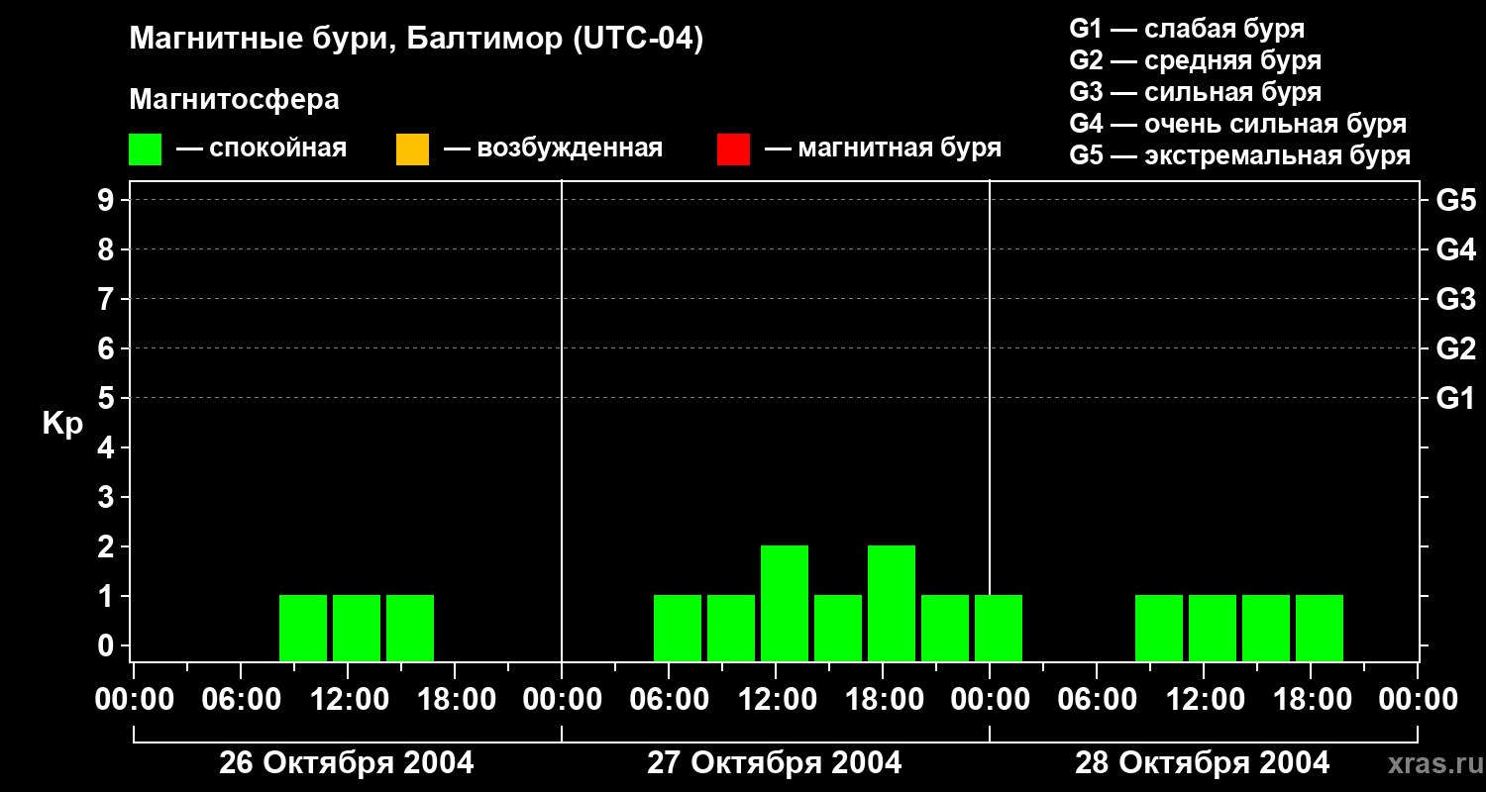
Task: Click 'G4 — очень сильная буря' description
Action: tap(1237, 124)
